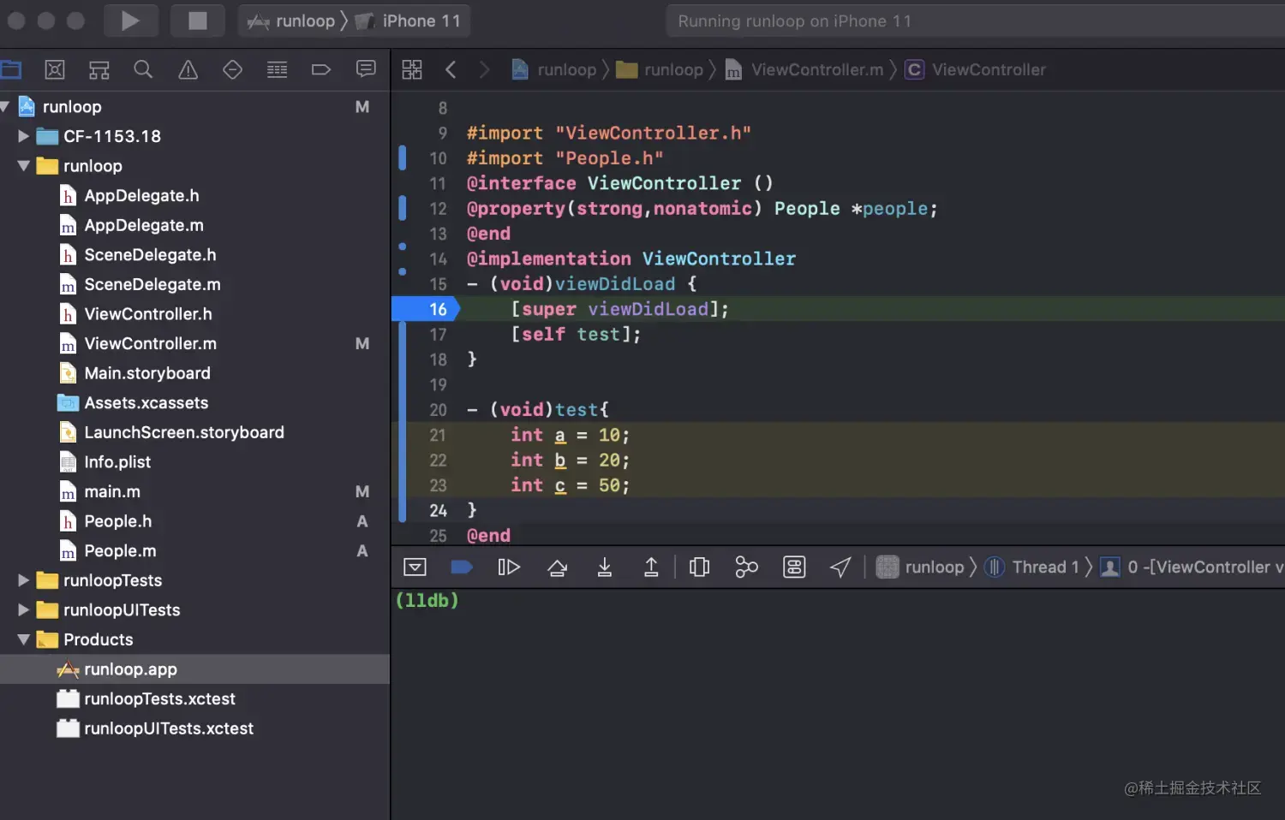The image size is (1285, 820).
Task: Click the ViewController.m breadcrumb
Action: pos(804,69)
